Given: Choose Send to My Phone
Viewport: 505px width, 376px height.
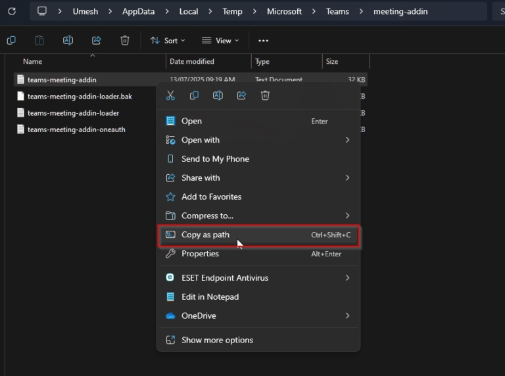Looking at the screenshot, I should click(258, 159).
